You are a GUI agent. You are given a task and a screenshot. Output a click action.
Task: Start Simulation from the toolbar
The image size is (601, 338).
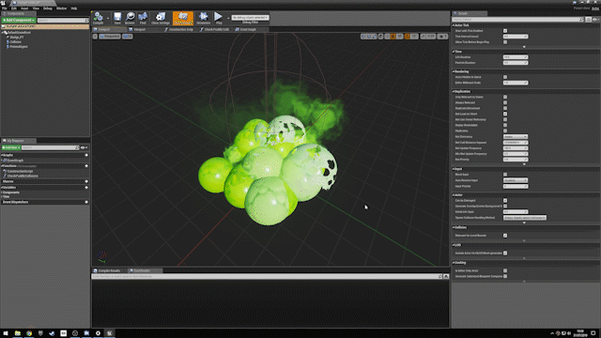click(203, 18)
